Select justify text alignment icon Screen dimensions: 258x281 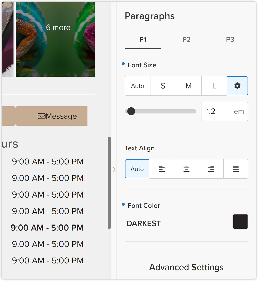click(x=236, y=169)
